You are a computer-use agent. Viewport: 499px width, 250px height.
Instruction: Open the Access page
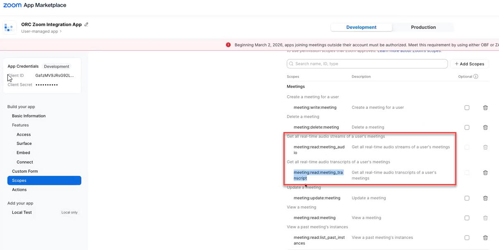point(24,134)
